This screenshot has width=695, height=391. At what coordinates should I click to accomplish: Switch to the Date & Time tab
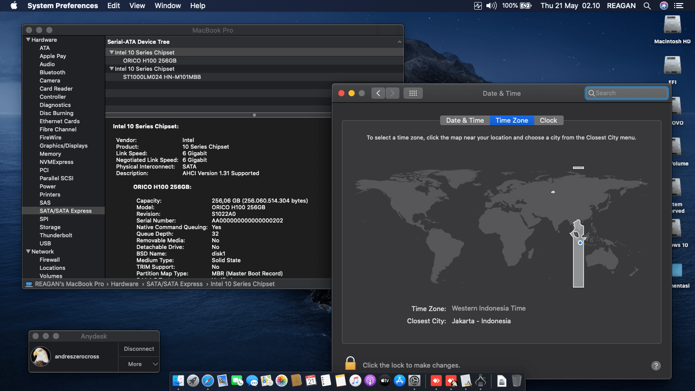click(x=465, y=121)
